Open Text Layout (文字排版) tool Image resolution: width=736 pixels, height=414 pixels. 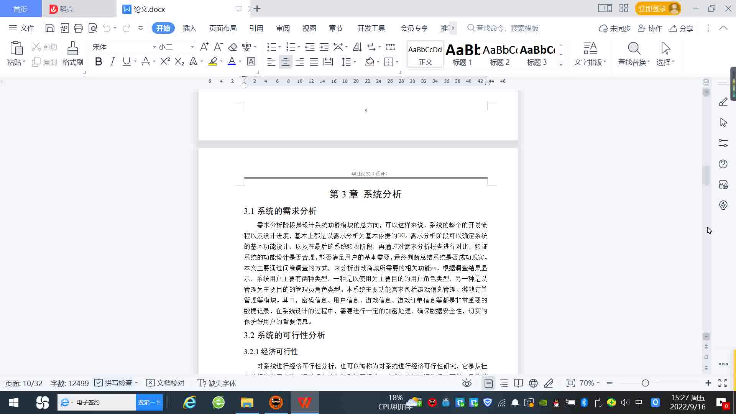point(590,54)
